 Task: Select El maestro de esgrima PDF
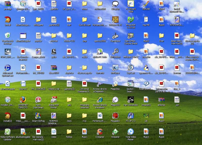click(192, 52)
